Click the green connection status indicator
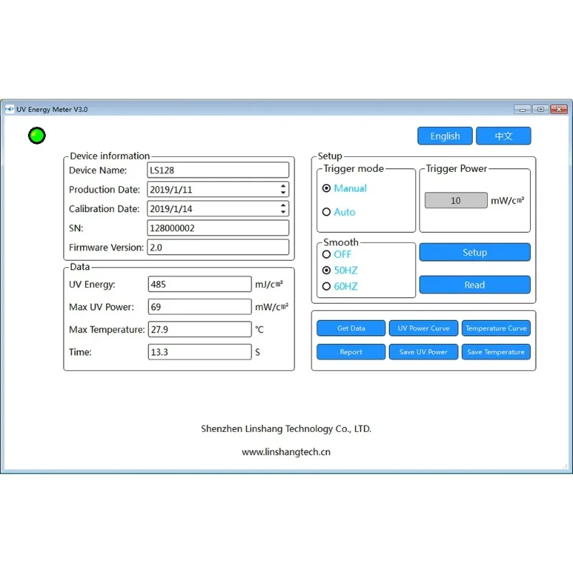The image size is (573, 573). [37, 135]
